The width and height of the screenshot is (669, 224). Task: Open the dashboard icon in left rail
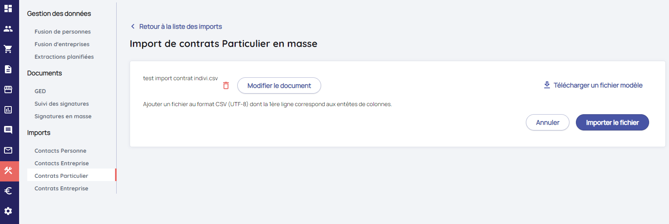tap(8, 9)
